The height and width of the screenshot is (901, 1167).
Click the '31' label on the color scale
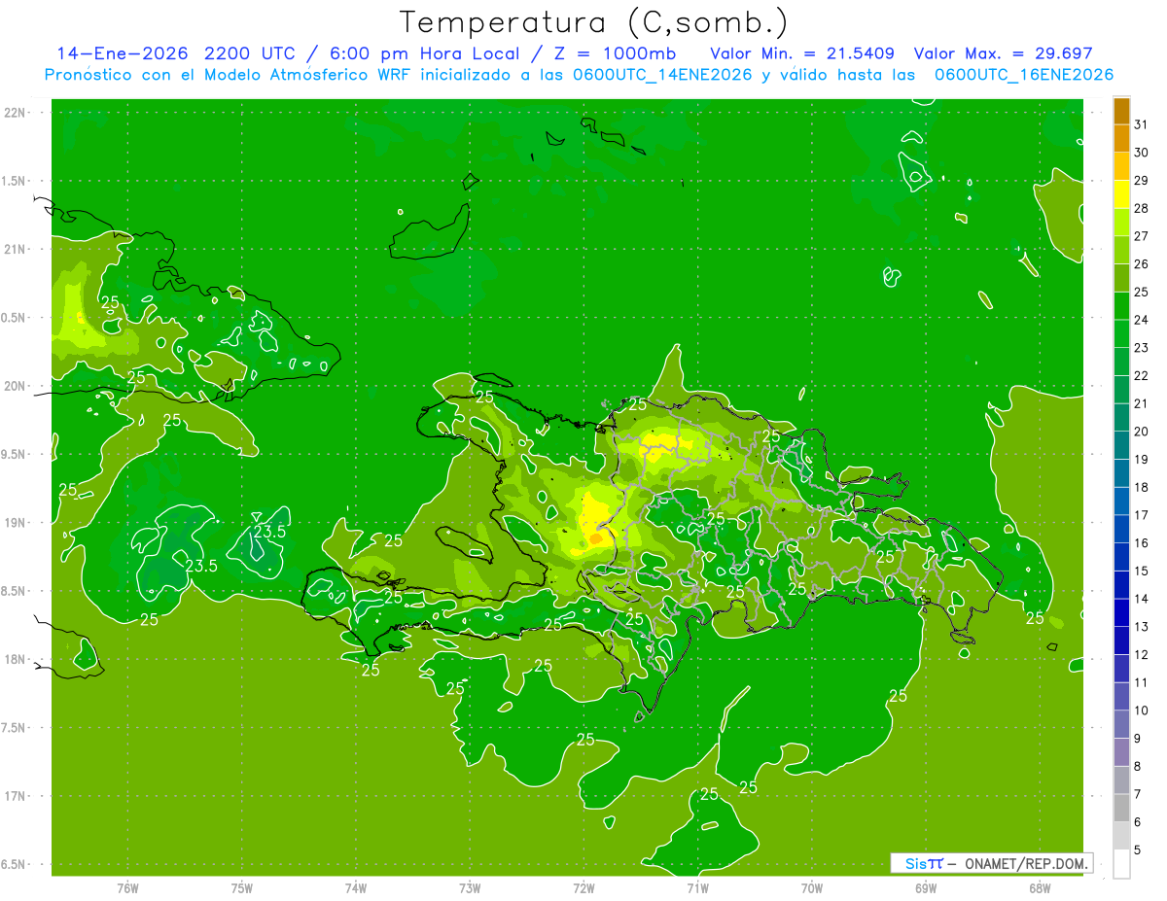tap(1141, 124)
